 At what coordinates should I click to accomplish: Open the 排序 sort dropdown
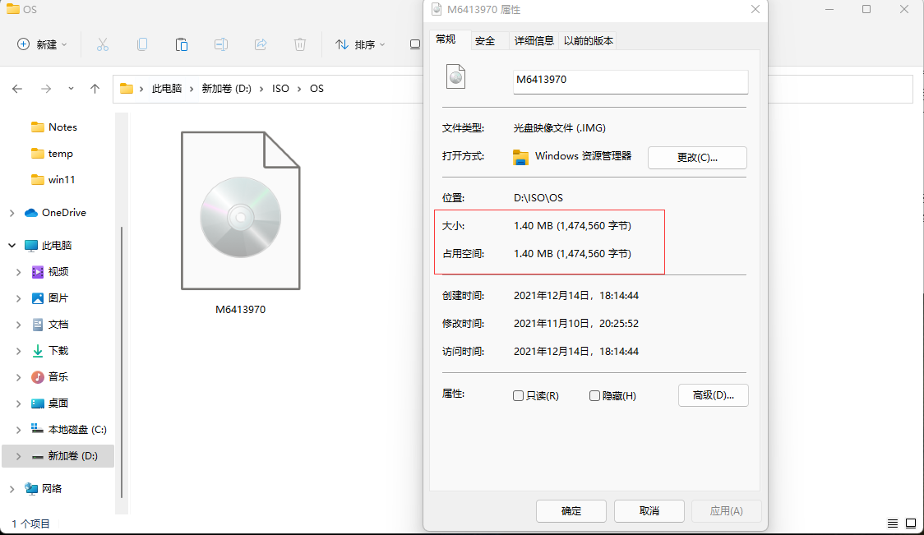pyautogui.click(x=360, y=44)
